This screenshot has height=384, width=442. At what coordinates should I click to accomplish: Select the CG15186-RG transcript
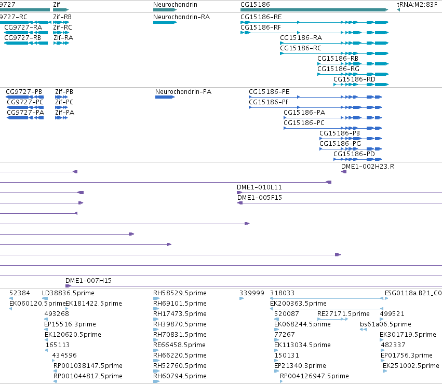tap(353, 74)
